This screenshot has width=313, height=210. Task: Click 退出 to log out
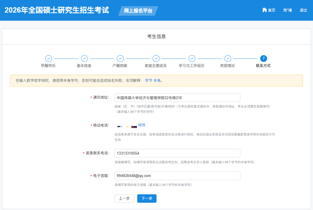[x=303, y=10]
